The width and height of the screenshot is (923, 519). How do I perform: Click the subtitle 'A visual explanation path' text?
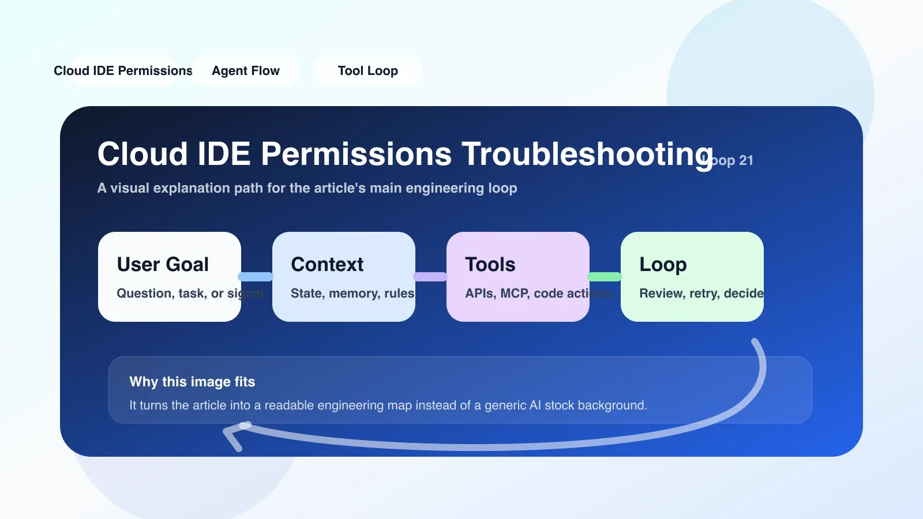point(307,188)
